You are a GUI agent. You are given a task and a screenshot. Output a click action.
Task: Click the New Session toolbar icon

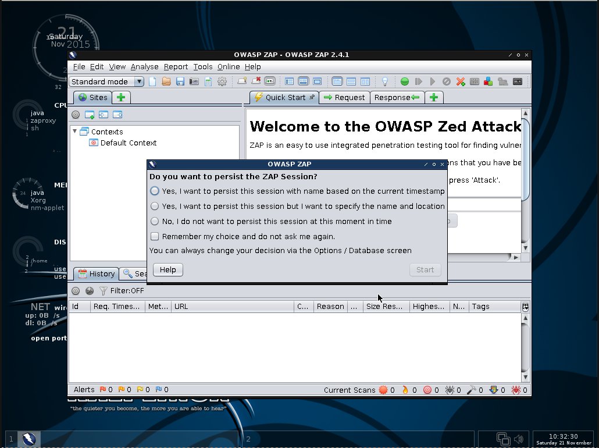pos(152,81)
